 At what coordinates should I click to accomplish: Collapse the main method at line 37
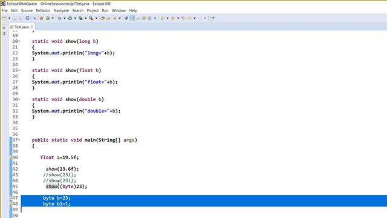click(x=19, y=140)
